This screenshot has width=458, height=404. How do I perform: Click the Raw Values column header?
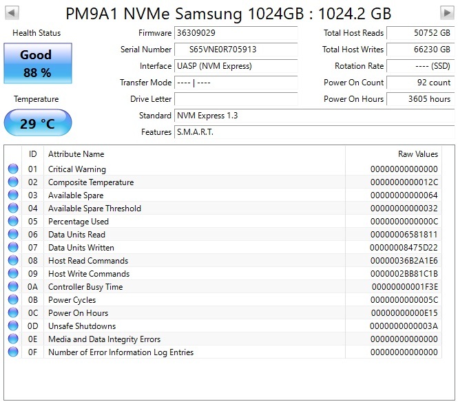pyautogui.click(x=393, y=154)
